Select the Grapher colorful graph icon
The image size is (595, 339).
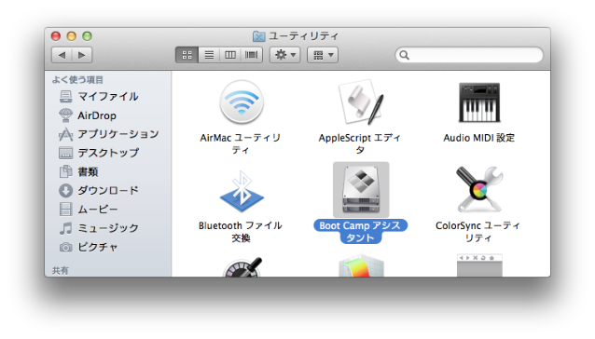pos(361,266)
